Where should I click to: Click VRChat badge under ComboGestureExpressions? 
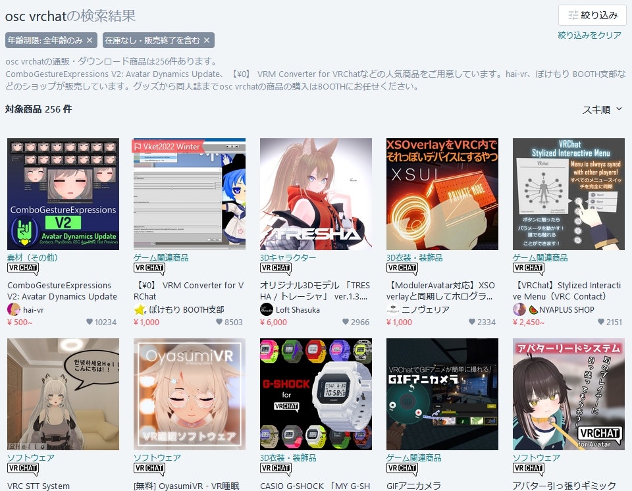[23, 268]
